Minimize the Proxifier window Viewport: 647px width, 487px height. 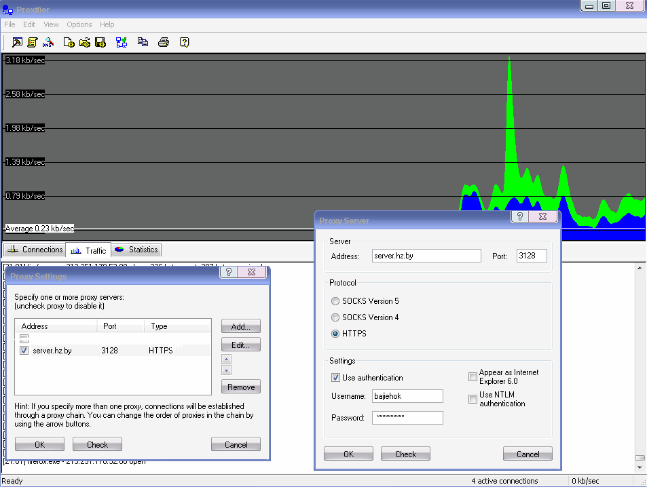[x=589, y=5]
